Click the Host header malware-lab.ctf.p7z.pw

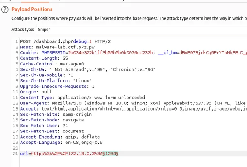pyautogui.click(x=57, y=47)
